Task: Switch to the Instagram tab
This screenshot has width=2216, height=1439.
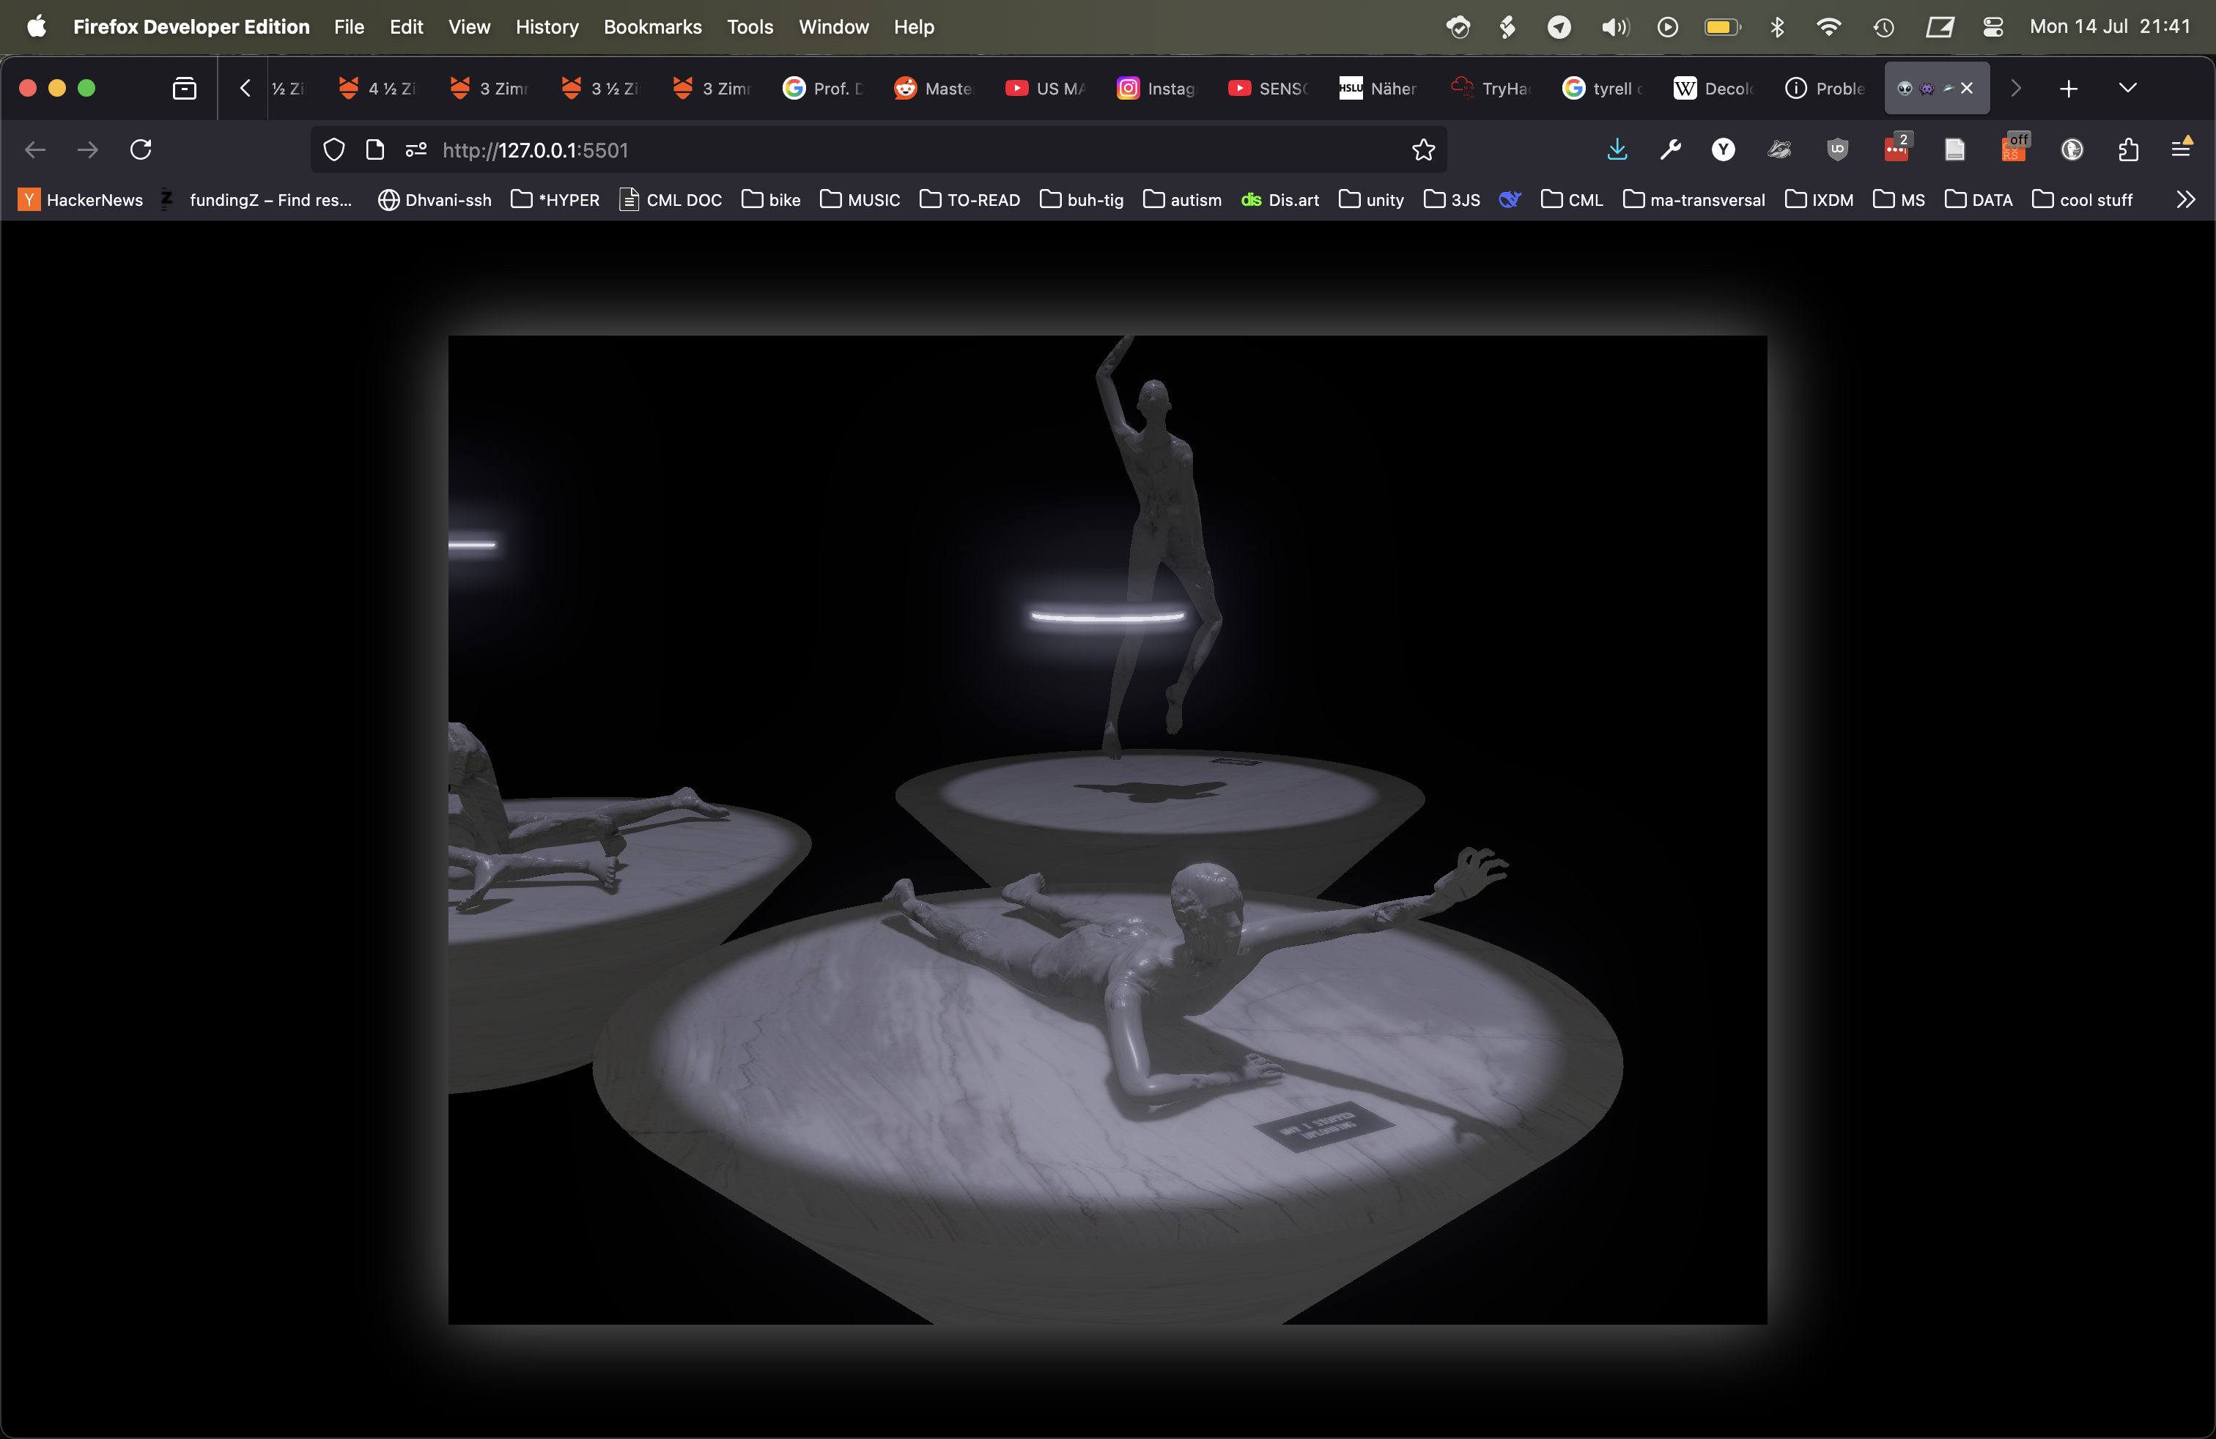Action: (1155, 87)
